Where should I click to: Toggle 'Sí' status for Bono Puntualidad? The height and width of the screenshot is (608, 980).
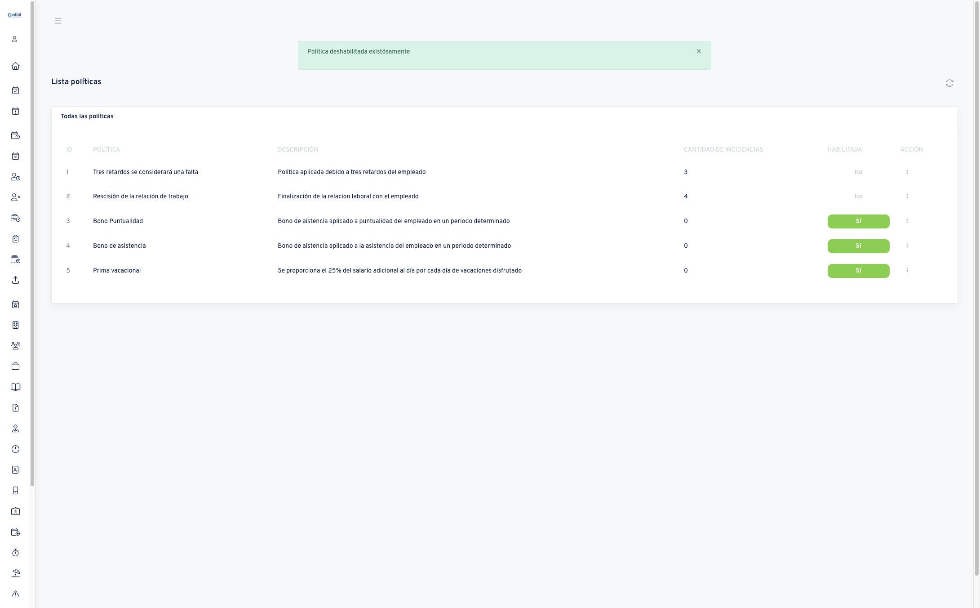click(858, 221)
